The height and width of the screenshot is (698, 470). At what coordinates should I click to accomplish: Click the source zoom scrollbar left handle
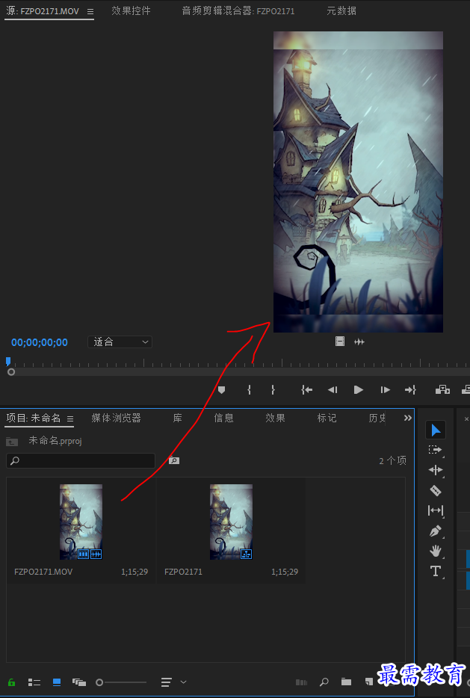[11, 371]
